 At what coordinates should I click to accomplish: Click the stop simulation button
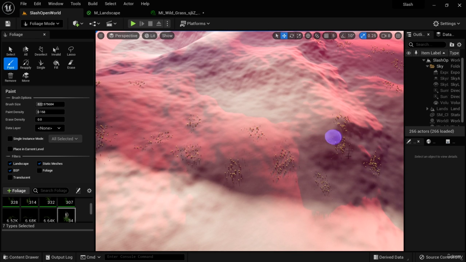tap(150, 24)
